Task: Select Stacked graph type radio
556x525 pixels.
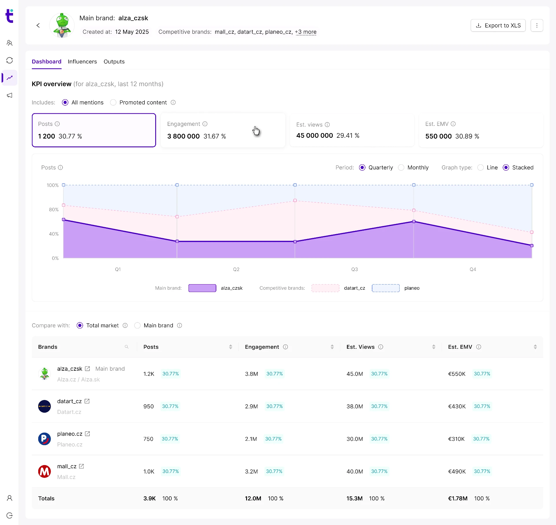Action: [x=506, y=168]
